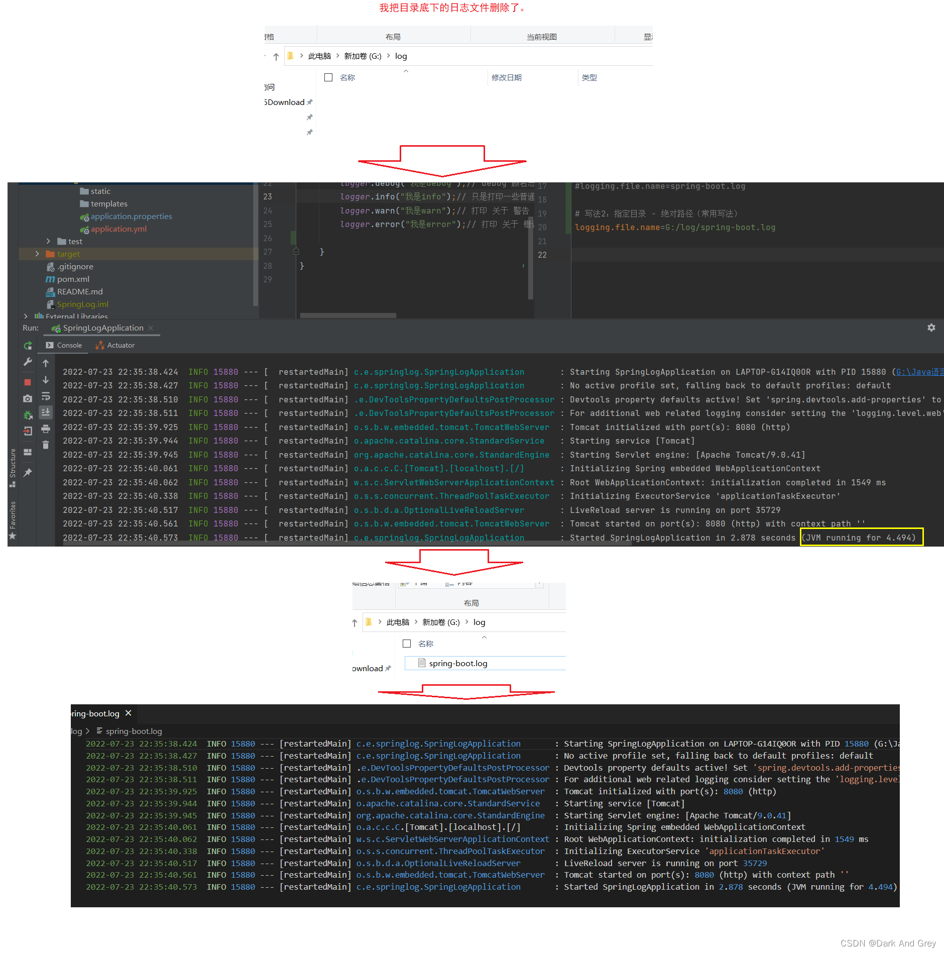Click the exit icon with red arrow

tap(28, 431)
